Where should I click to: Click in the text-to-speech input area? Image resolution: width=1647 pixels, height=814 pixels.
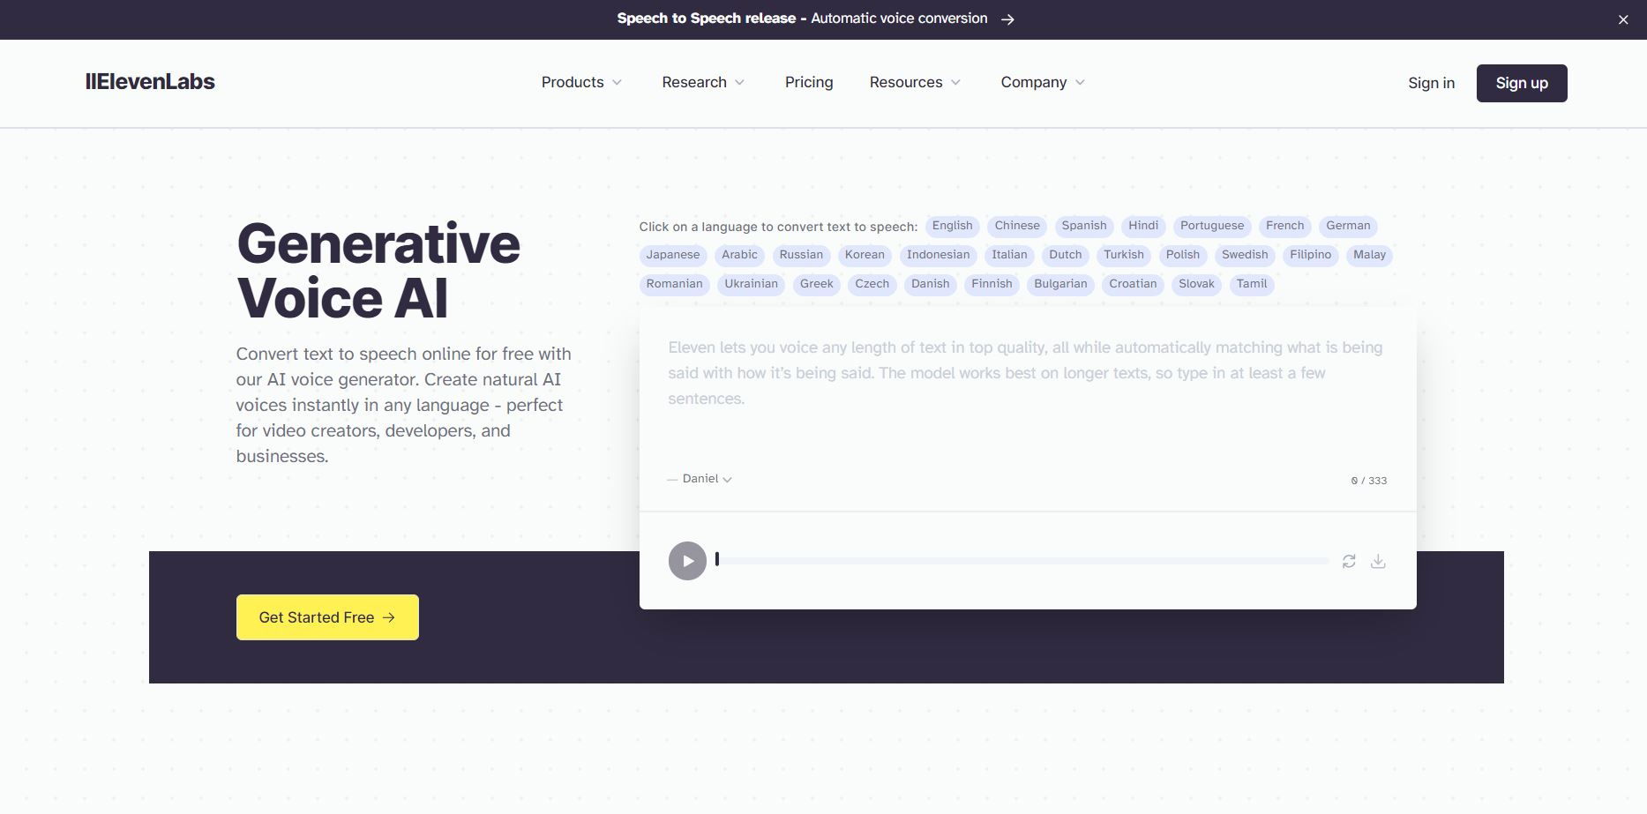point(1028,388)
